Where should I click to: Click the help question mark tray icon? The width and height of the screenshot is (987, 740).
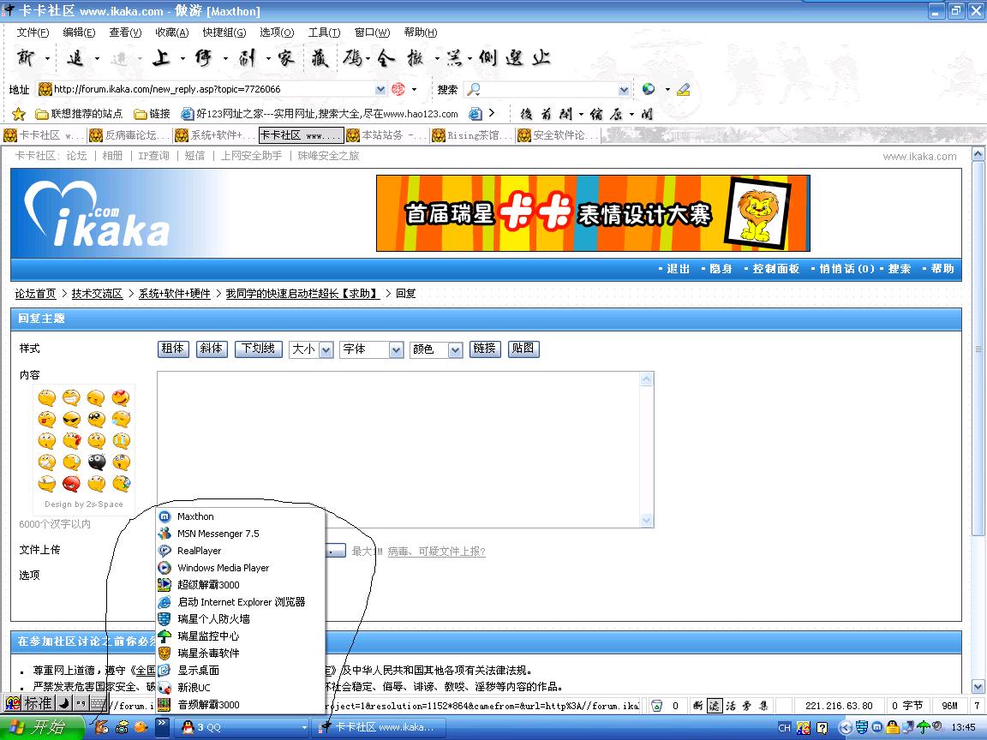(822, 728)
